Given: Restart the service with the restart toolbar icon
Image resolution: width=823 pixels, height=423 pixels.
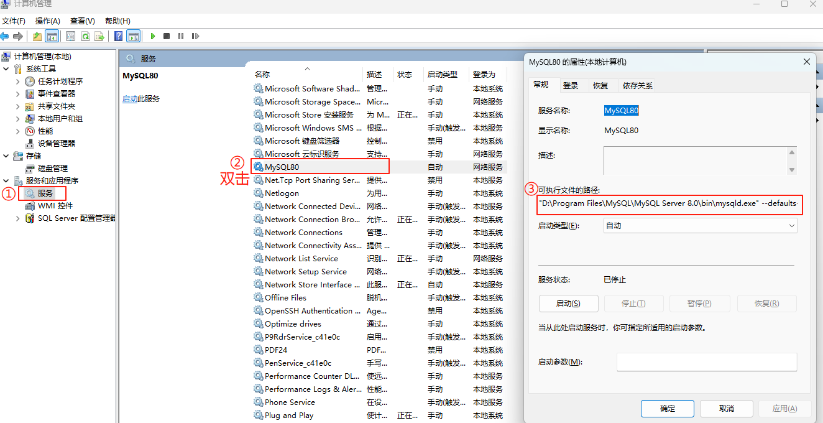Looking at the screenshot, I should pyautogui.click(x=195, y=35).
